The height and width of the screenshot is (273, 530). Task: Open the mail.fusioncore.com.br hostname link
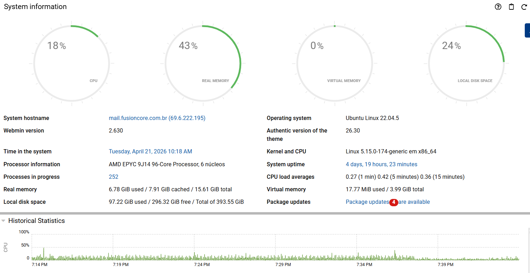pos(157,118)
